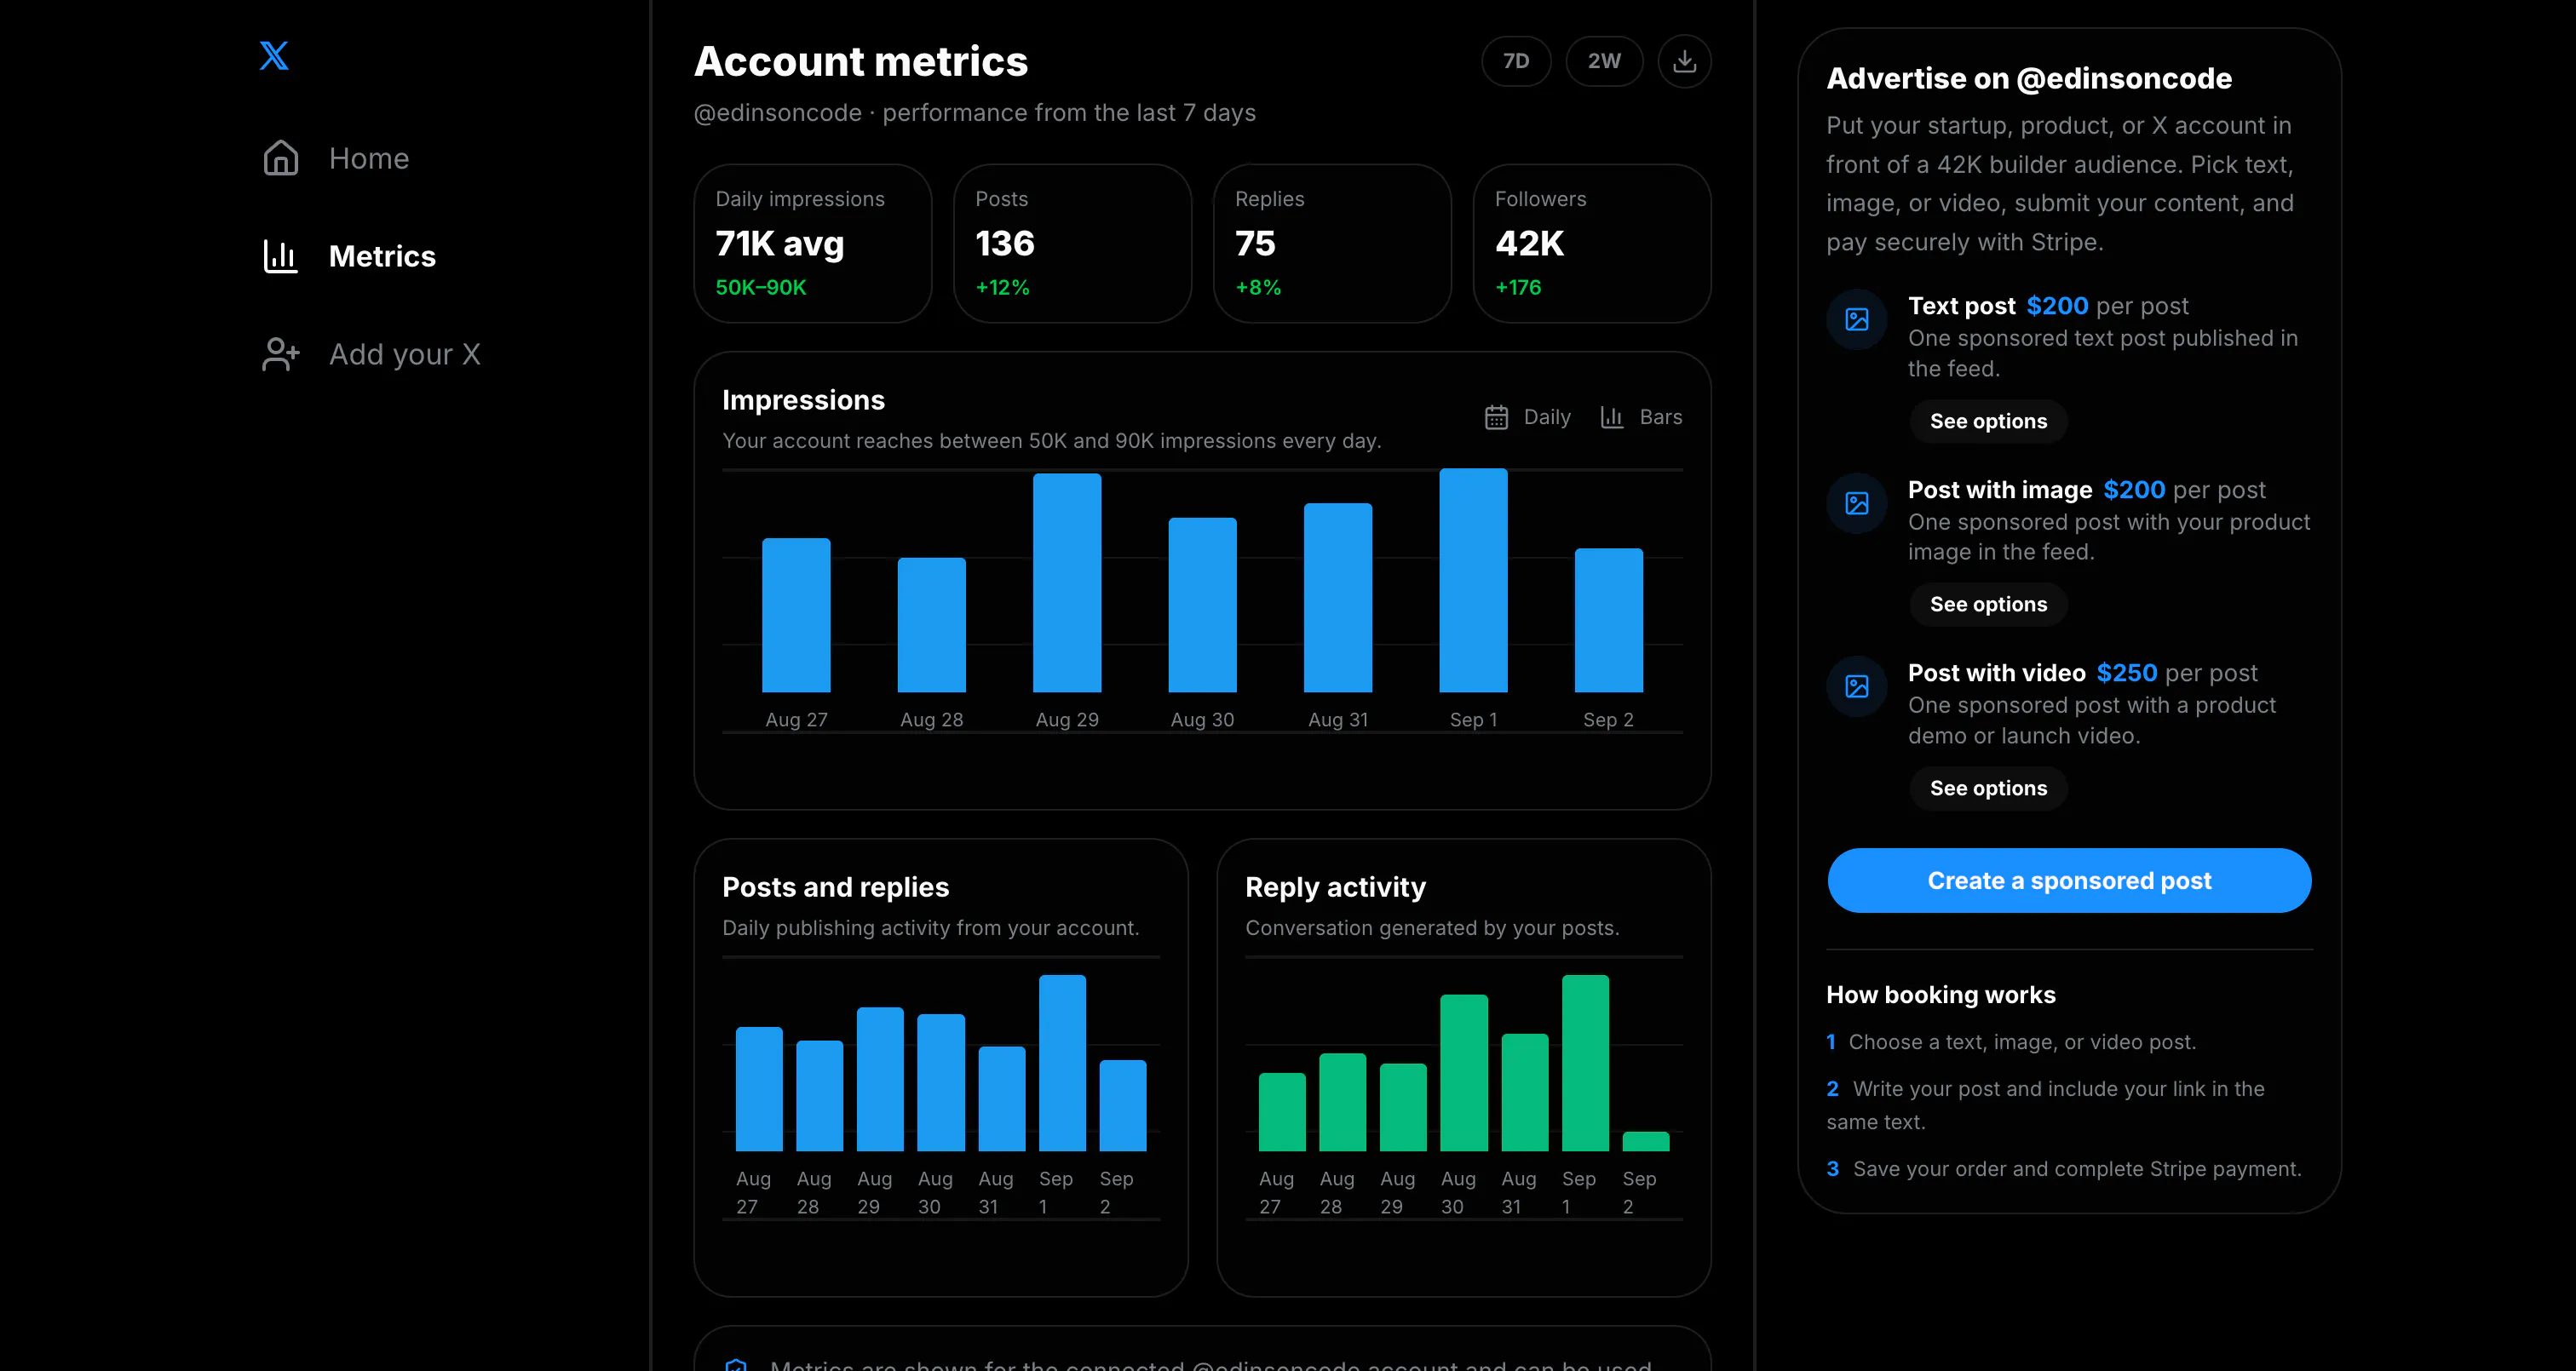The image size is (2576, 1371).
Task: Click the Sep 1 Reply activity bar
Action: click(x=1585, y=1063)
